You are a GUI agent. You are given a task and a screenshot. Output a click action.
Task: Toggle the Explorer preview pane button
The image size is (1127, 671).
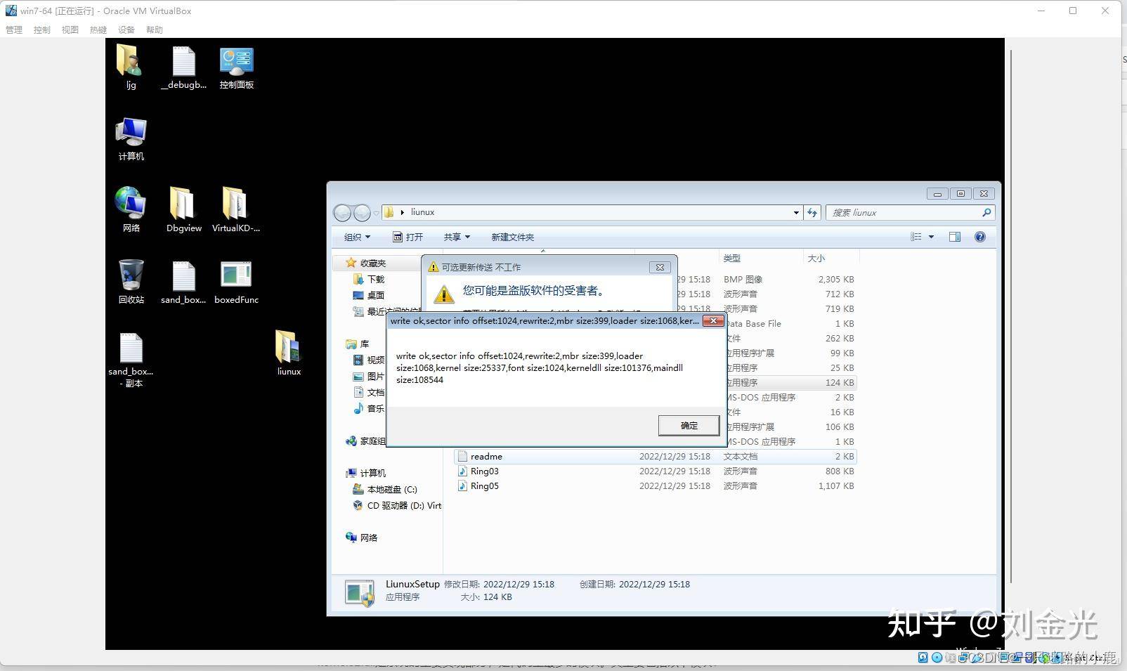tap(955, 237)
